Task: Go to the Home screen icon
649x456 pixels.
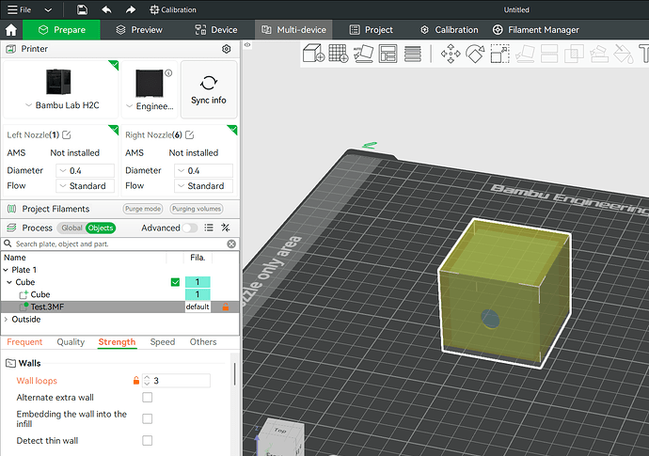Action: (11, 30)
